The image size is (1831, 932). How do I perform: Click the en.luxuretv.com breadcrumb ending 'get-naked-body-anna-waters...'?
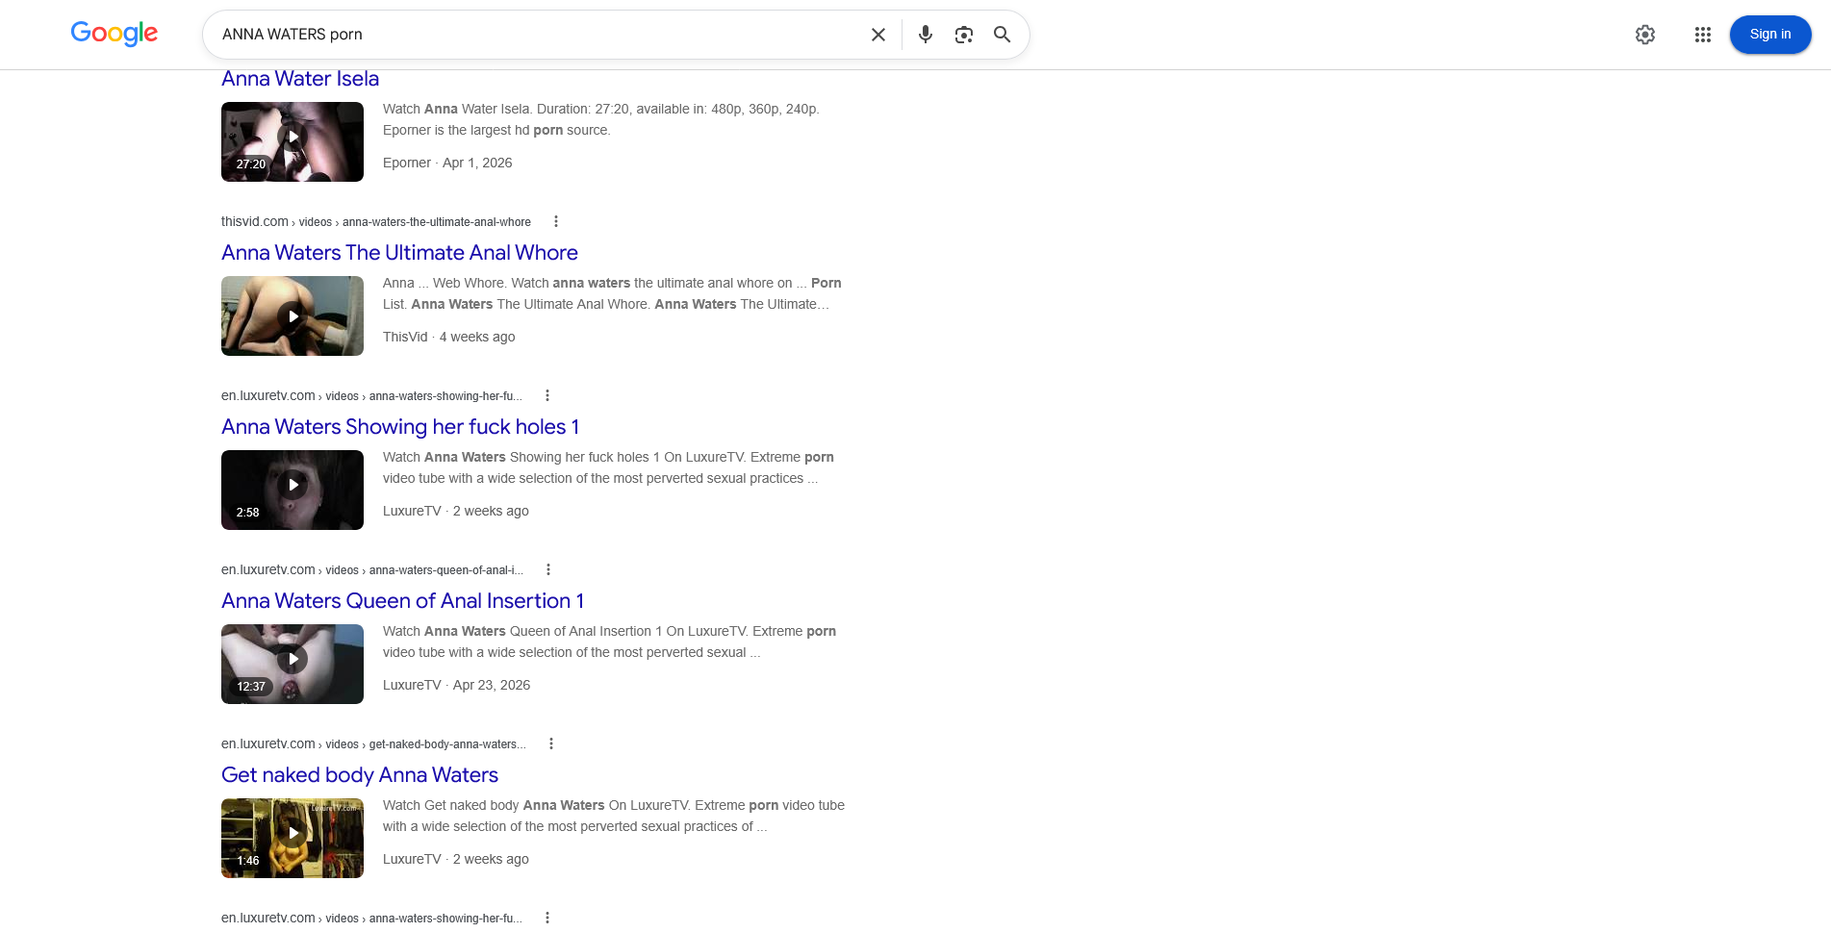[373, 743]
